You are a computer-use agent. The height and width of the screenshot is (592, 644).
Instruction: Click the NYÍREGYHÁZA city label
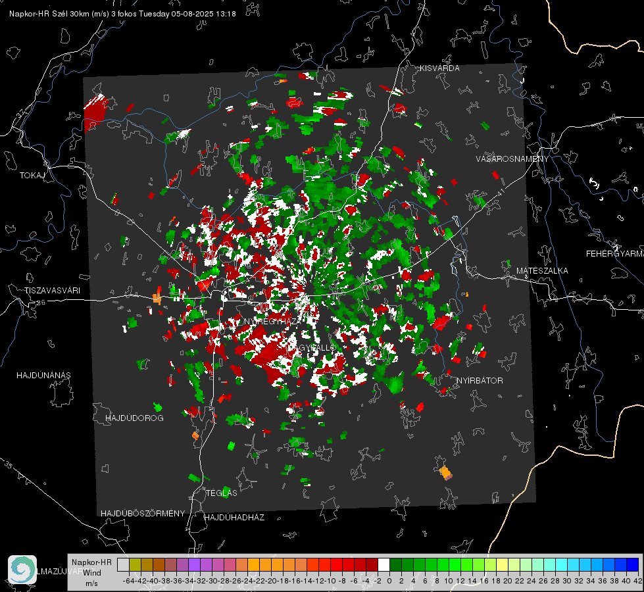click(273, 321)
